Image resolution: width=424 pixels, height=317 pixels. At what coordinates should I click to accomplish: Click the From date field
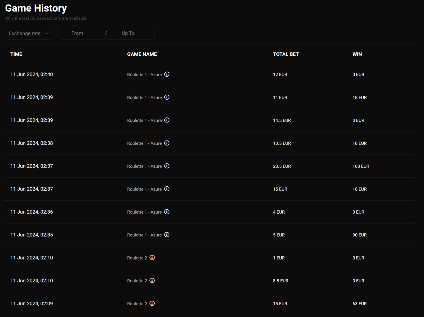pyautogui.click(x=77, y=33)
